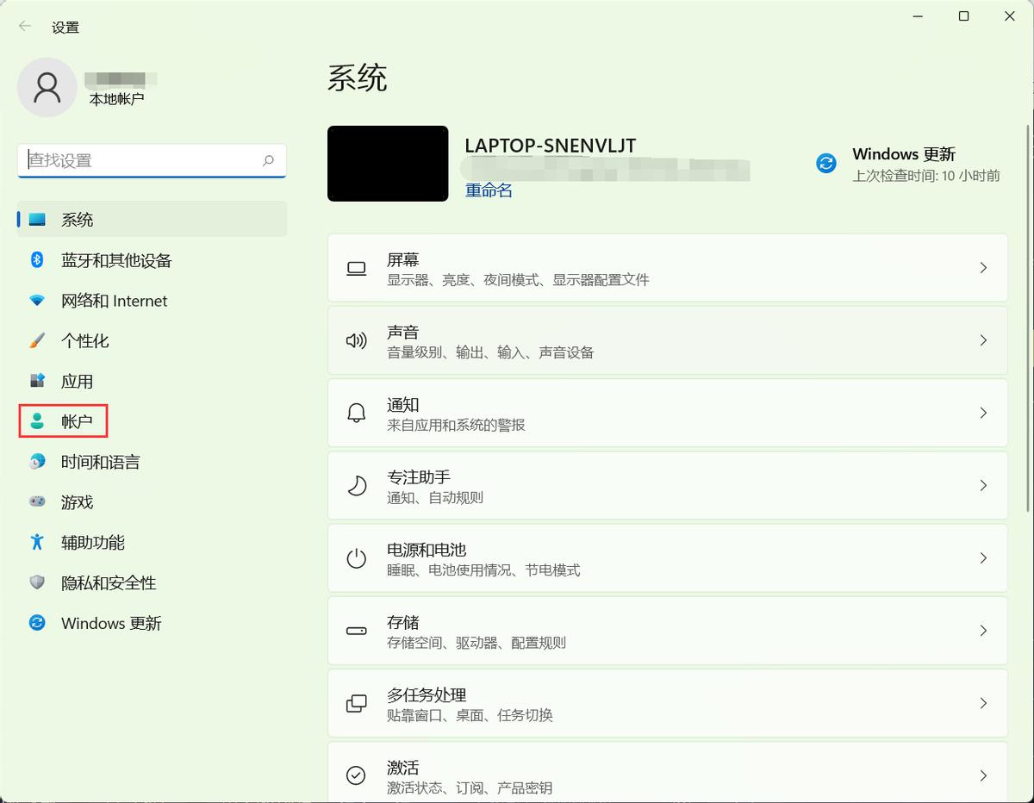This screenshot has height=803, width=1034.
Task: Click the Windows 更新 icon in sidebar
Action: [37, 623]
